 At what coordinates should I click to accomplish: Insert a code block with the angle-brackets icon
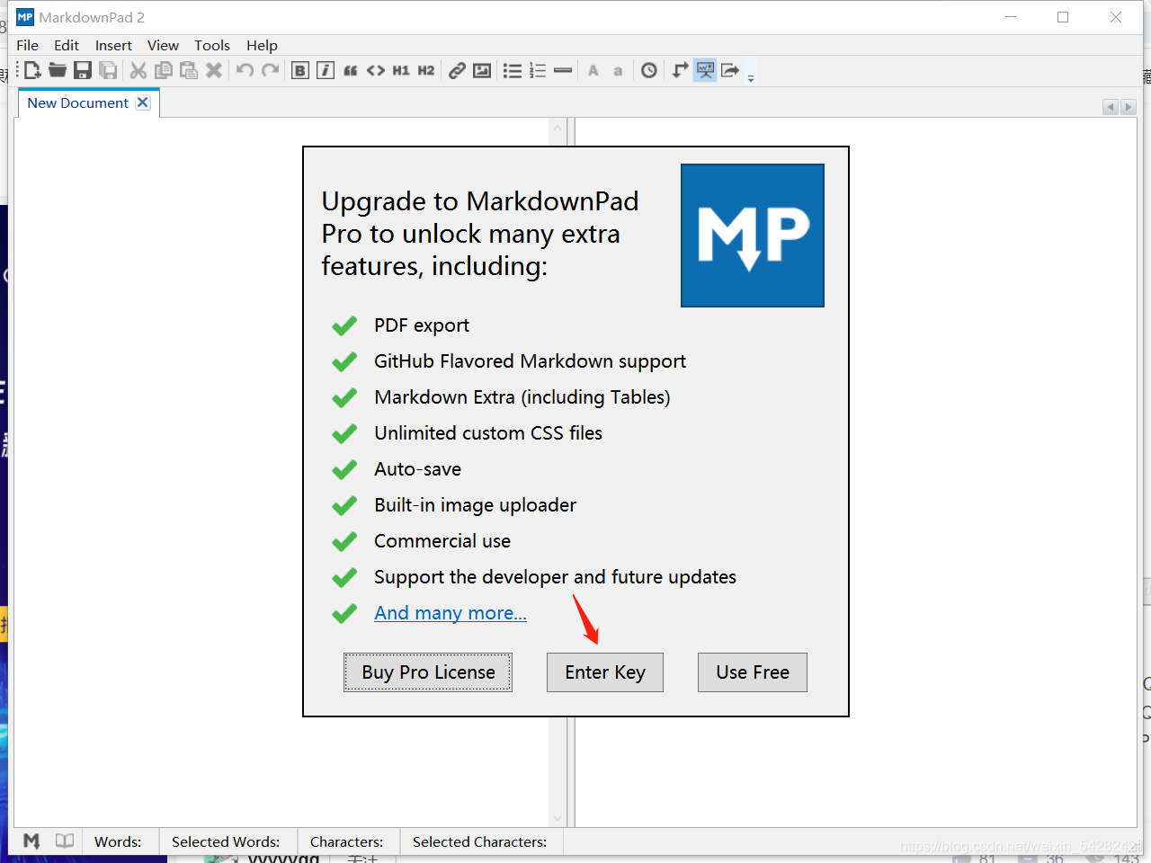tap(376, 70)
